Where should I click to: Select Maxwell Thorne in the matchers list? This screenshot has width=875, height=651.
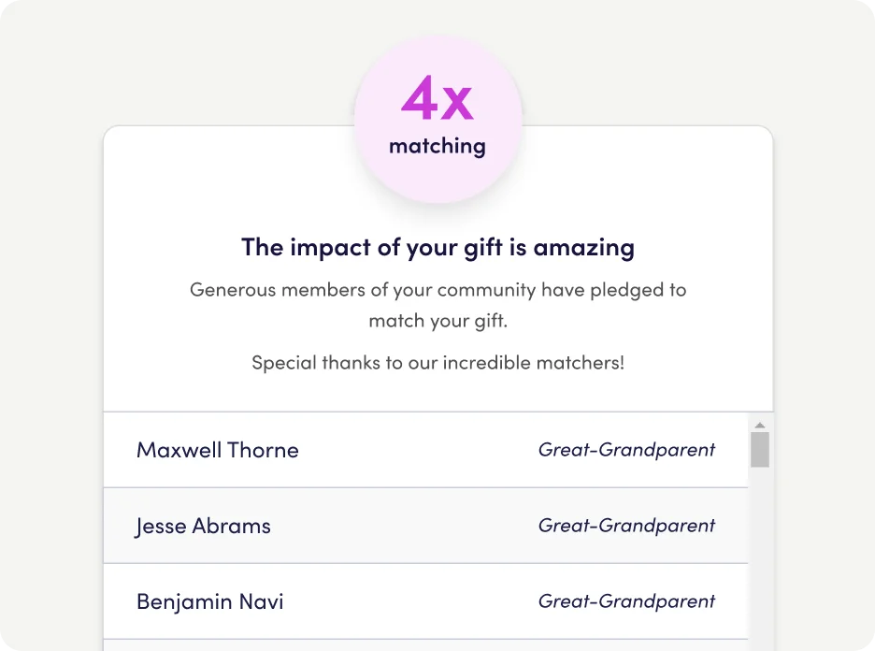point(218,450)
